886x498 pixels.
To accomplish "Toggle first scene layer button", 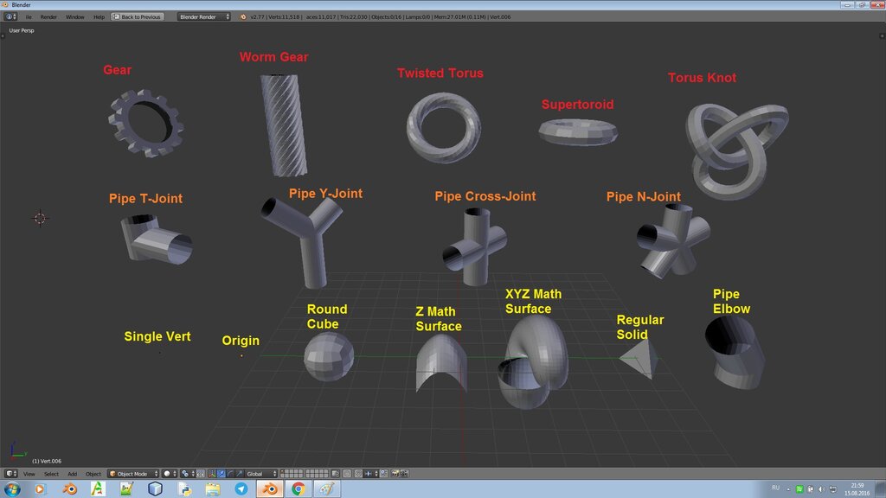I will tap(282, 471).
